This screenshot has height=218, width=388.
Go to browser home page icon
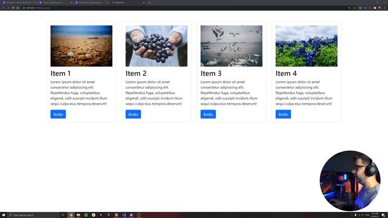tap(18, 8)
